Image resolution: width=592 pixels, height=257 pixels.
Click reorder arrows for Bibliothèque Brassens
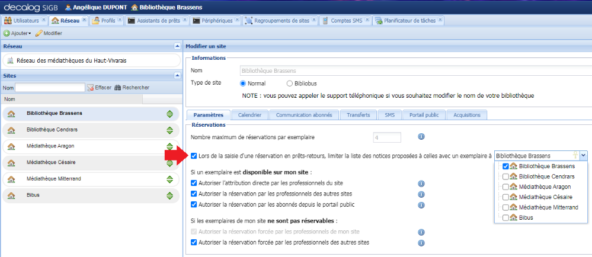(169, 114)
